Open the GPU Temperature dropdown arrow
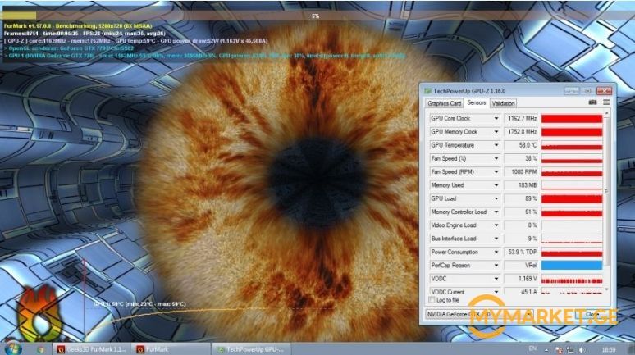The height and width of the screenshot is (355, 635). [x=496, y=145]
